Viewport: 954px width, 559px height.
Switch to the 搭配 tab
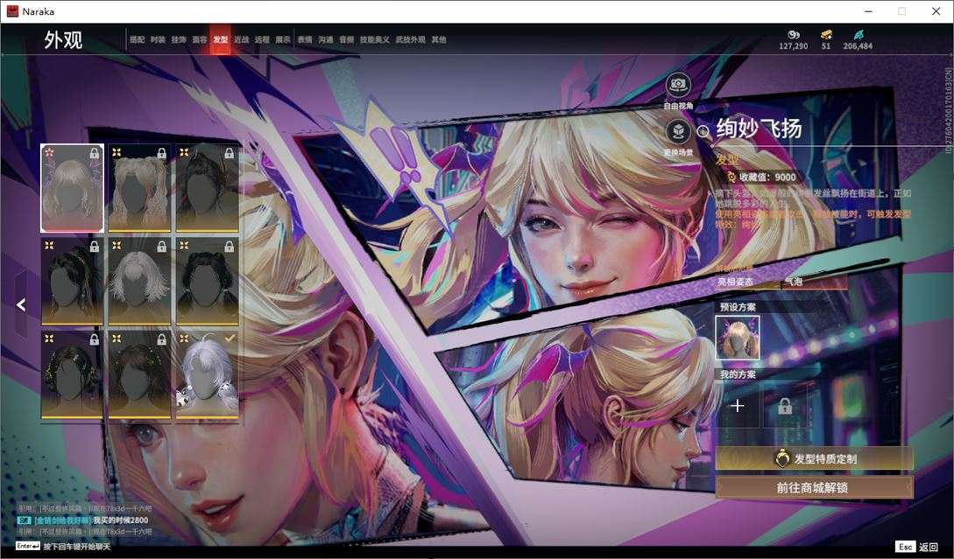(x=137, y=39)
